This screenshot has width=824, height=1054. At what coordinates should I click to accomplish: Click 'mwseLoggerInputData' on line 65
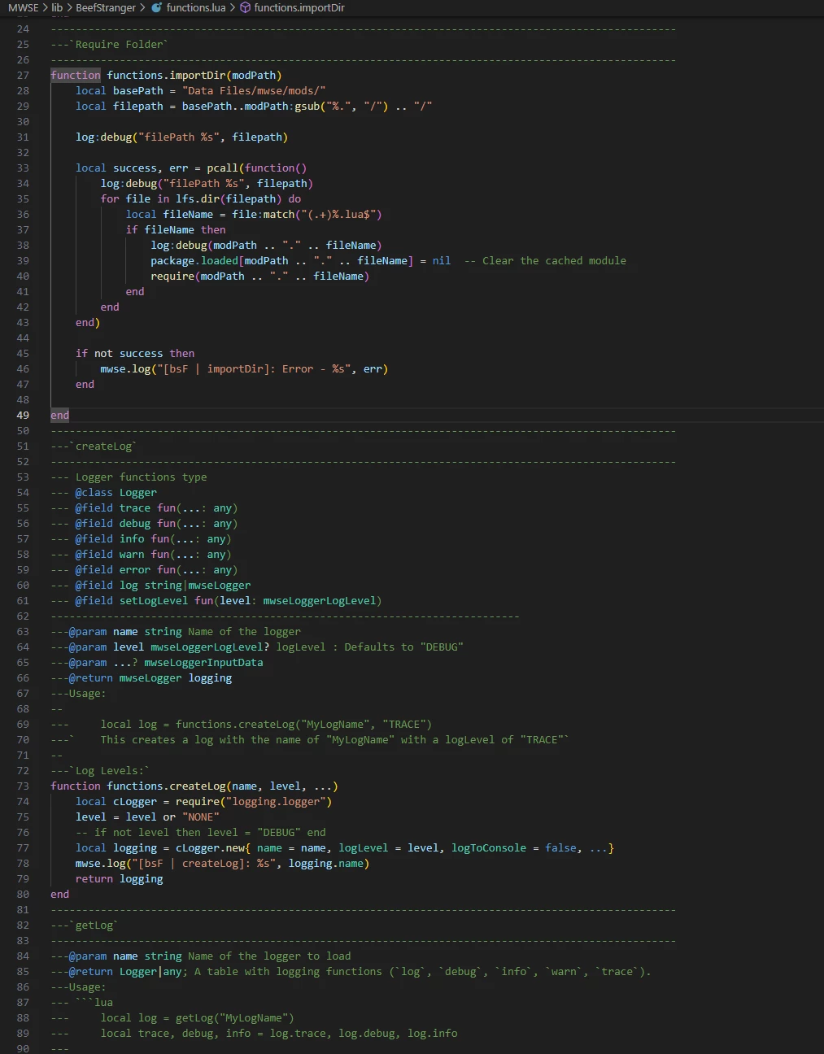point(204,663)
